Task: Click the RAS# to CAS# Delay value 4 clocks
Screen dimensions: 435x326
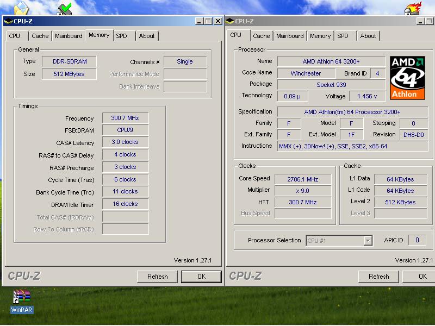Action: pos(126,154)
